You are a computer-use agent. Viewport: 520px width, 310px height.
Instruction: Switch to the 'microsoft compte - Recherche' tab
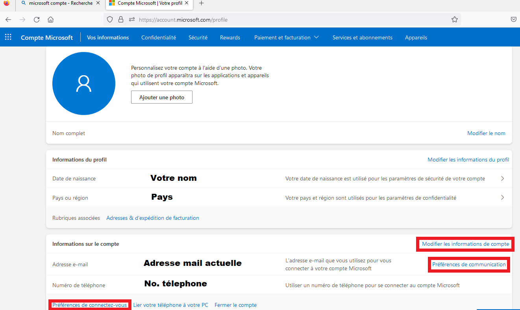point(61,3)
